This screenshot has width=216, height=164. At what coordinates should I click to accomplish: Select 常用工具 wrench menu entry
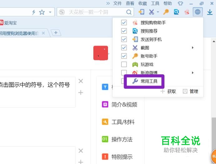[x=144, y=81]
